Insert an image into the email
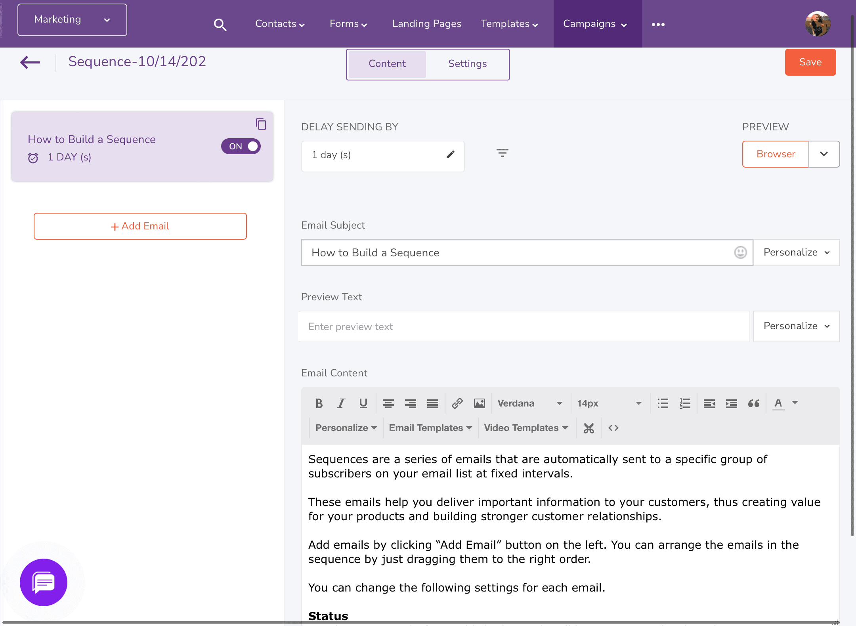Image resolution: width=856 pixels, height=626 pixels. 479,403
